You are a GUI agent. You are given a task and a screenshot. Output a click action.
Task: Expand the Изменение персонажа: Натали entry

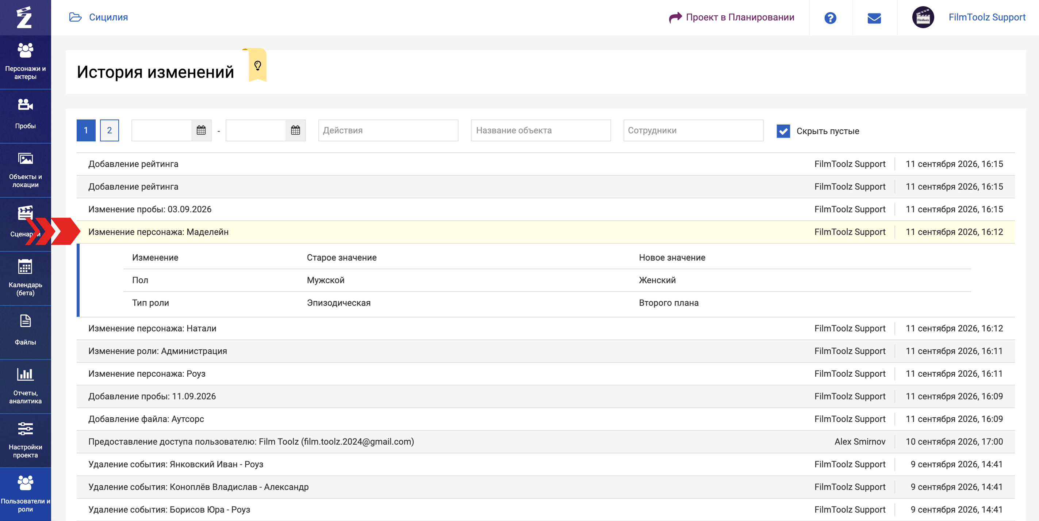point(545,328)
